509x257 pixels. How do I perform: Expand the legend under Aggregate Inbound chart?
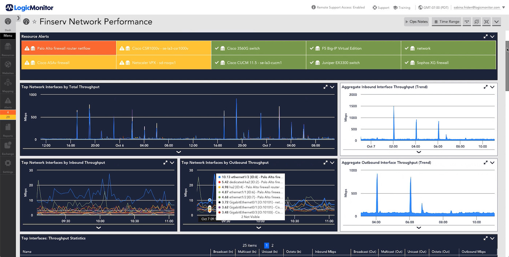(418, 152)
